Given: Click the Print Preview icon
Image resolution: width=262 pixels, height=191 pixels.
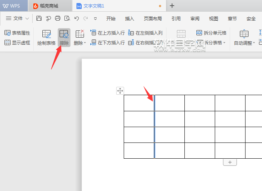Looking at the screenshot, I should tap(67, 18).
